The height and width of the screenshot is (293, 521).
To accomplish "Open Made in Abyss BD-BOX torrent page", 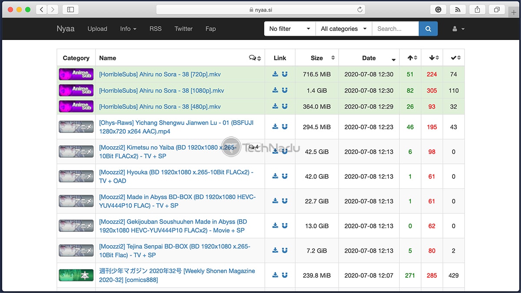I will tap(178, 201).
